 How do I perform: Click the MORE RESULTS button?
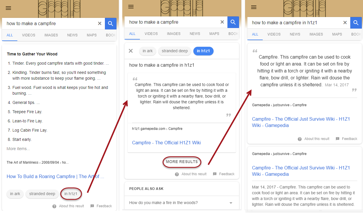tap(182, 162)
